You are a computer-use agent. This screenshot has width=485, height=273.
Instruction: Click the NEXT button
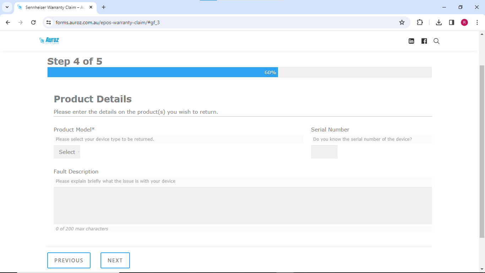pyautogui.click(x=115, y=260)
